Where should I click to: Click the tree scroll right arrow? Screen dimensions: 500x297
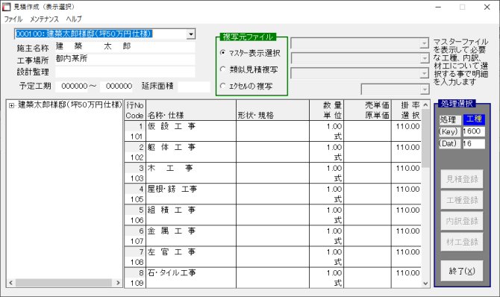tap(118, 283)
